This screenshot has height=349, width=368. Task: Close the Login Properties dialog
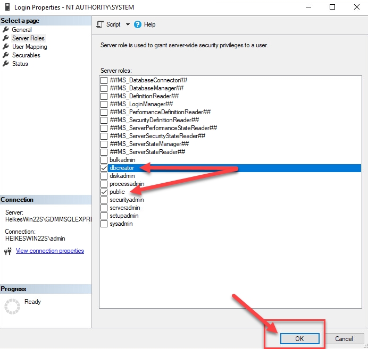[x=357, y=7]
